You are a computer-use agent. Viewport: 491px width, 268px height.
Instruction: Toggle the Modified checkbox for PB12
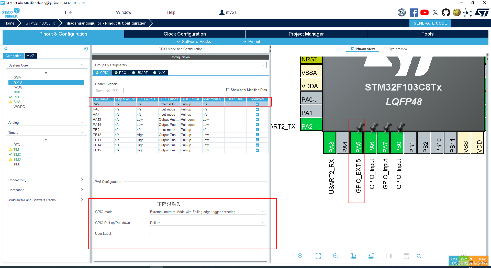coord(257,135)
